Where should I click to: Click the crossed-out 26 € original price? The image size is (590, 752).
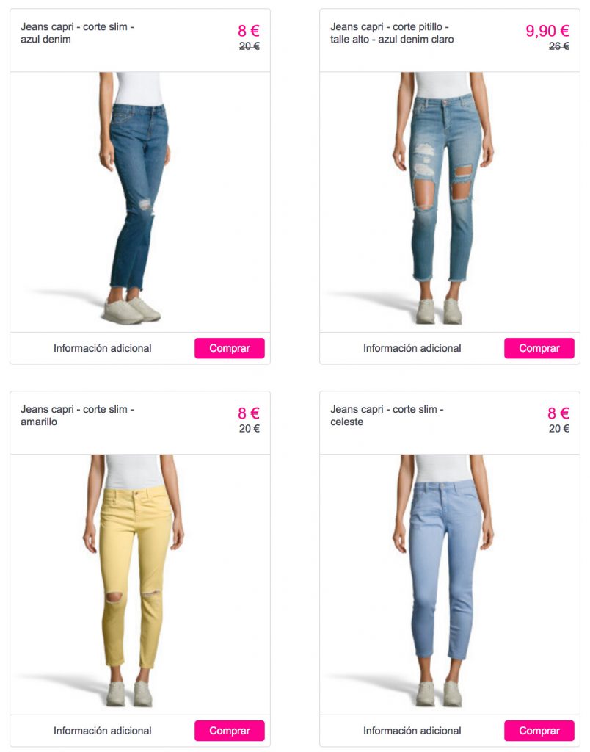click(559, 46)
